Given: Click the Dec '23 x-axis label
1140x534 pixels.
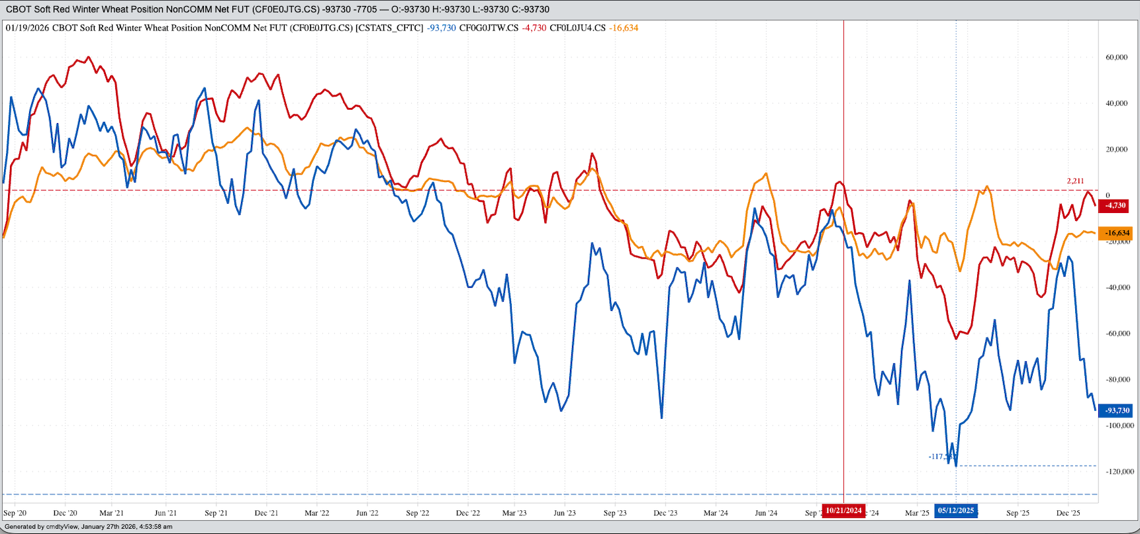Looking at the screenshot, I should pyautogui.click(x=665, y=513).
